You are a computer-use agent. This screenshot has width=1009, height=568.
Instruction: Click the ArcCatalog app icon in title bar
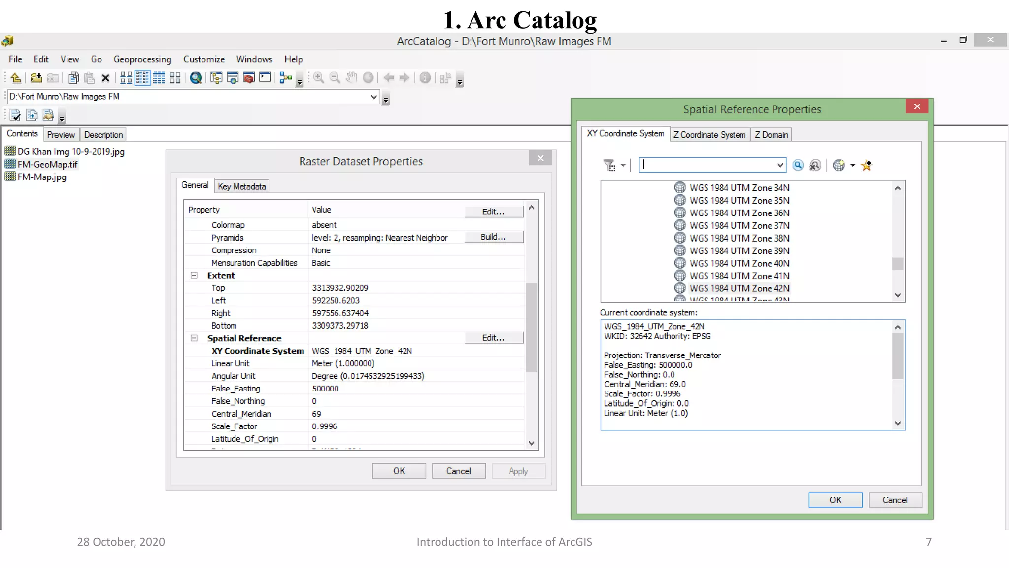tap(7, 40)
